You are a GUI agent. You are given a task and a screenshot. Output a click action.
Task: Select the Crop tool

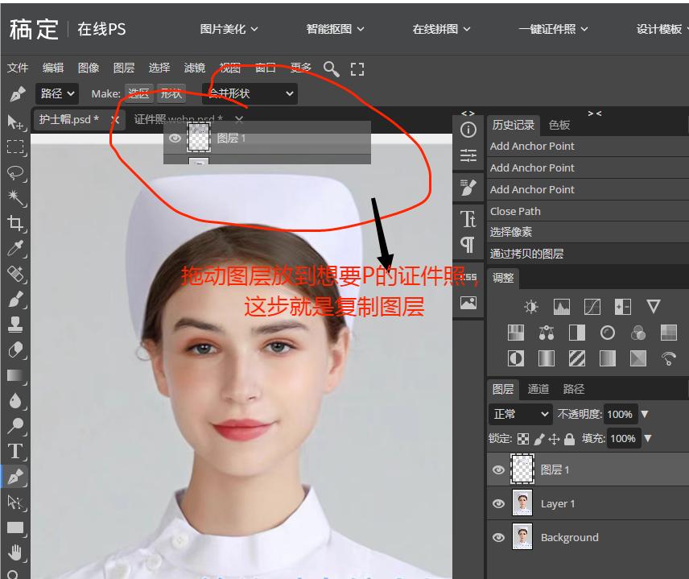pos(16,224)
